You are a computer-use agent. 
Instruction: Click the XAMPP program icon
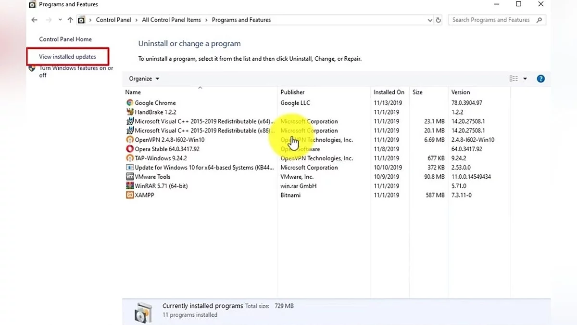[129, 195]
